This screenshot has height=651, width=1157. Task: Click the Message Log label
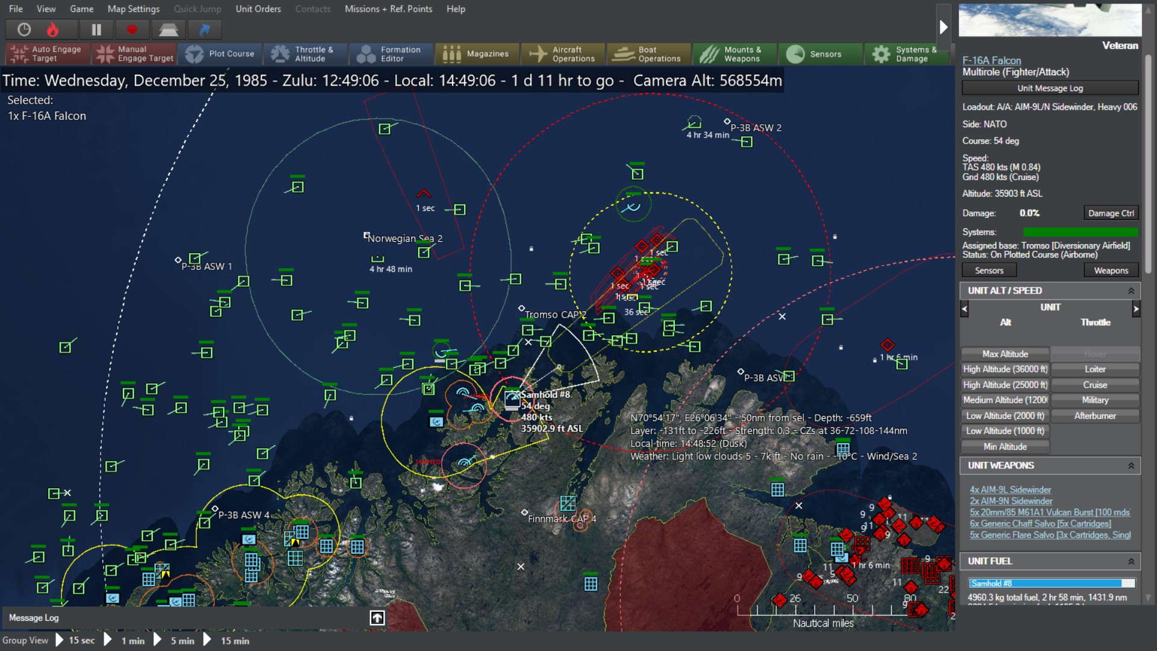pyautogui.click(x=34, y=618)
